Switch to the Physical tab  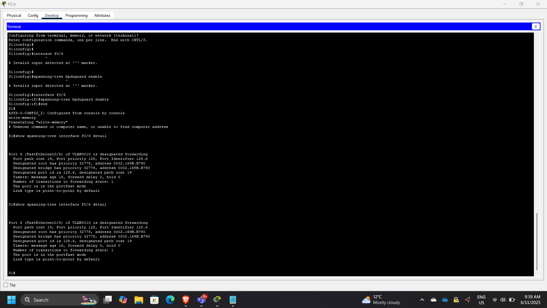[x=14, y=15]
